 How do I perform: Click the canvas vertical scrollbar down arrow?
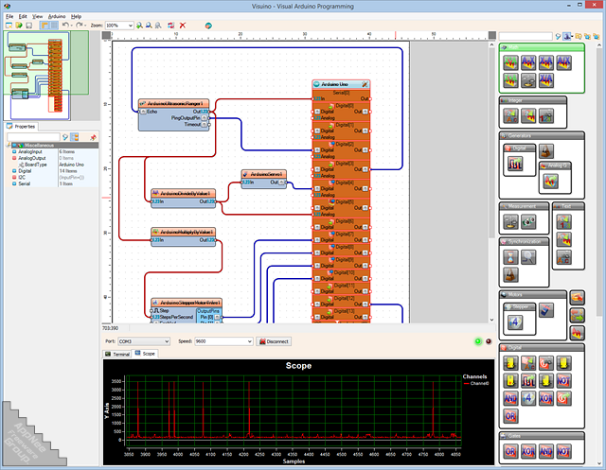tap(491, 320)
